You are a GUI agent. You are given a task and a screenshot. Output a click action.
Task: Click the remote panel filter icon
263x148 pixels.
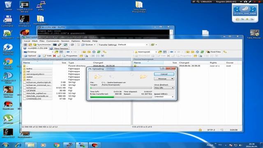point(165,52)
